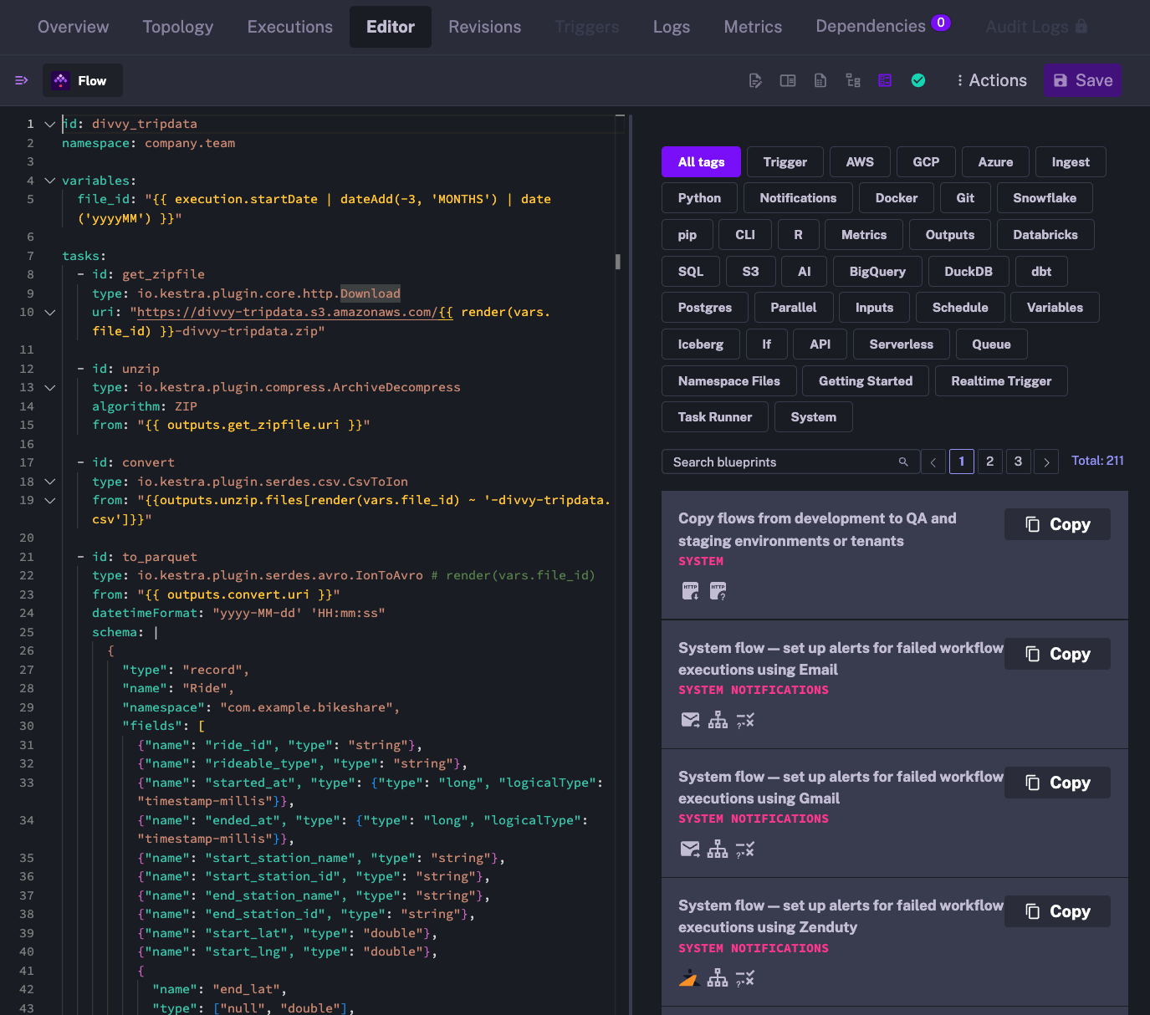Expand the sidebar menu icon beside Flow
Image resolution: width=1150 pixels, height=1015 pixels.
point(22,81)
